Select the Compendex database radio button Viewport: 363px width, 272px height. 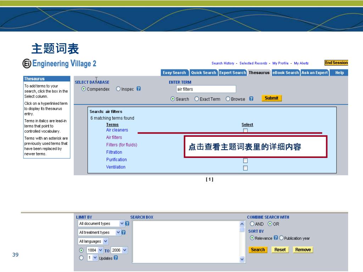(x=84, y=89)
